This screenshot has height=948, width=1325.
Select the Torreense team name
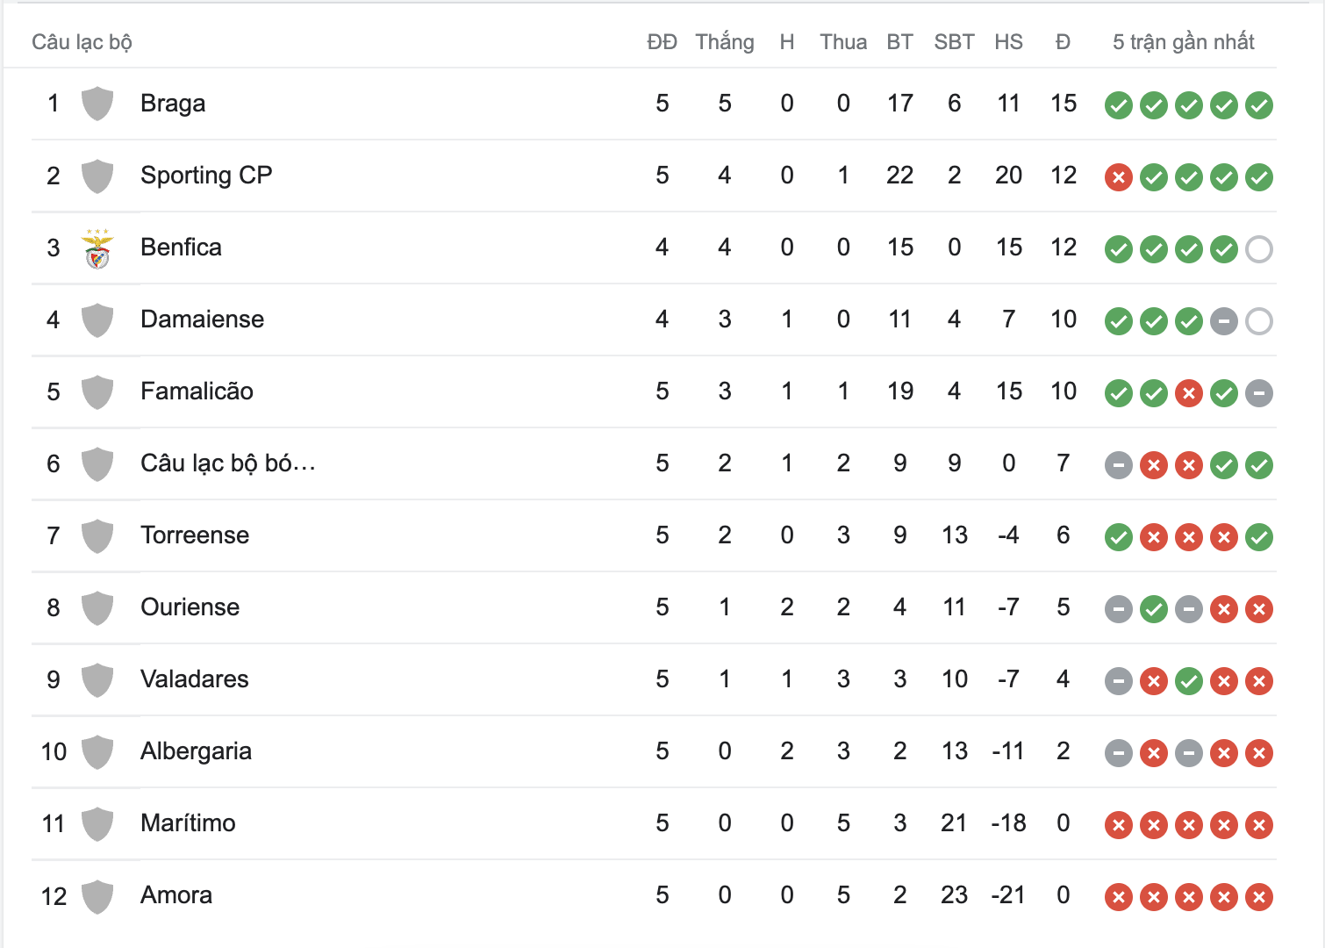tap(195, 535)
